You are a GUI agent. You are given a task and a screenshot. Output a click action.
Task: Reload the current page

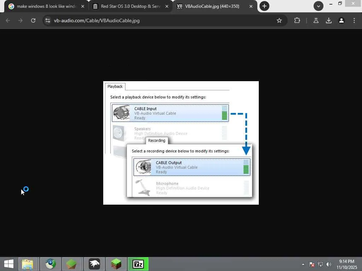[x=33, y=20]
